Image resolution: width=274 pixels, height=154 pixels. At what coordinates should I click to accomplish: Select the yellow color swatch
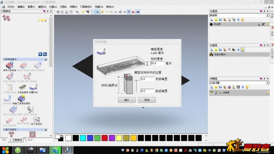point(119,138)
